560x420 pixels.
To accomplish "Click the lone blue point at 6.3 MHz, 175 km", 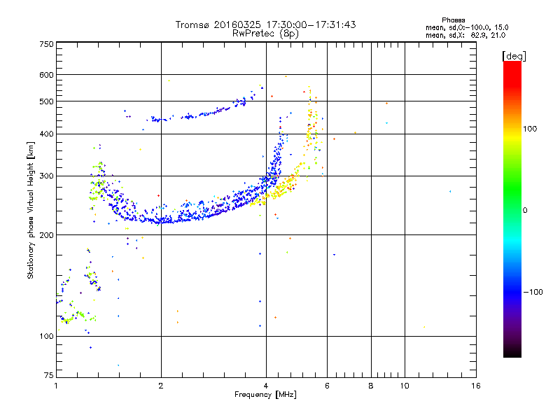I will 335,255.
